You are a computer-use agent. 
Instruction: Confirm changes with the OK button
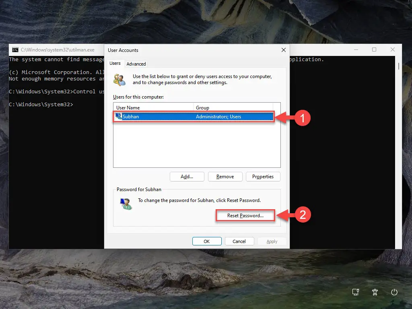point(207,241)
